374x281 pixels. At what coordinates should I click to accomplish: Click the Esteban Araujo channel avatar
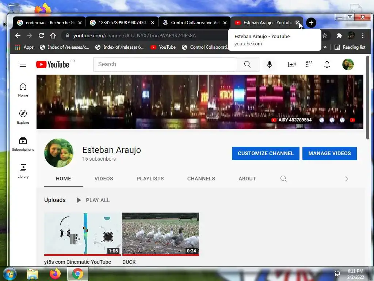pyautogui.click(x=59, y=153)
